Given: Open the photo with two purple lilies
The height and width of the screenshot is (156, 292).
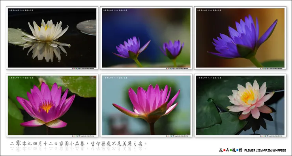Looking at the screenshot, I should pyautogui.click(x=146, y=38).
